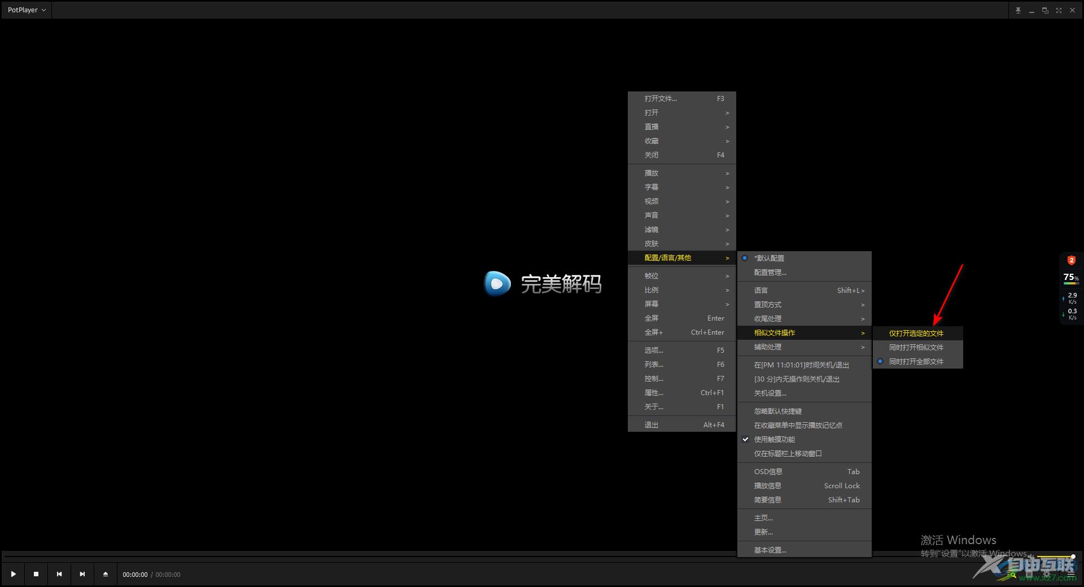1084x587 pixels.
Task: Click the restore window size icon
Action: 1045,10
